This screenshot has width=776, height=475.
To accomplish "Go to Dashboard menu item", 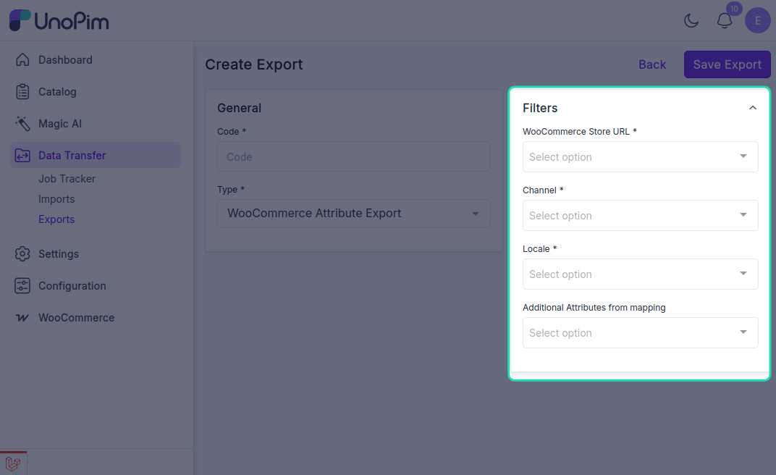I will click(x=65, y=60).
